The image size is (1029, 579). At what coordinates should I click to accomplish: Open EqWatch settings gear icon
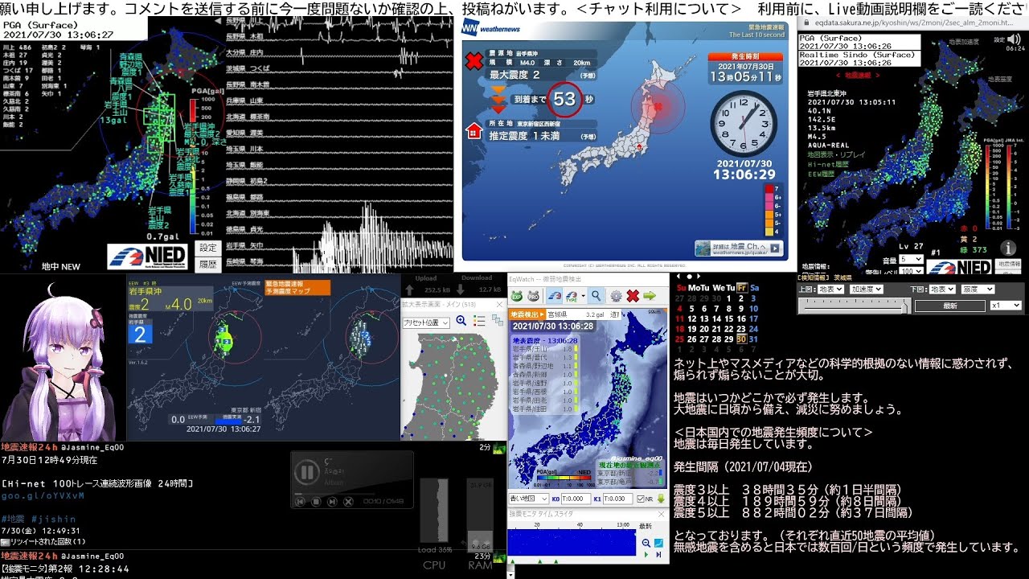[x=616, y=296]
